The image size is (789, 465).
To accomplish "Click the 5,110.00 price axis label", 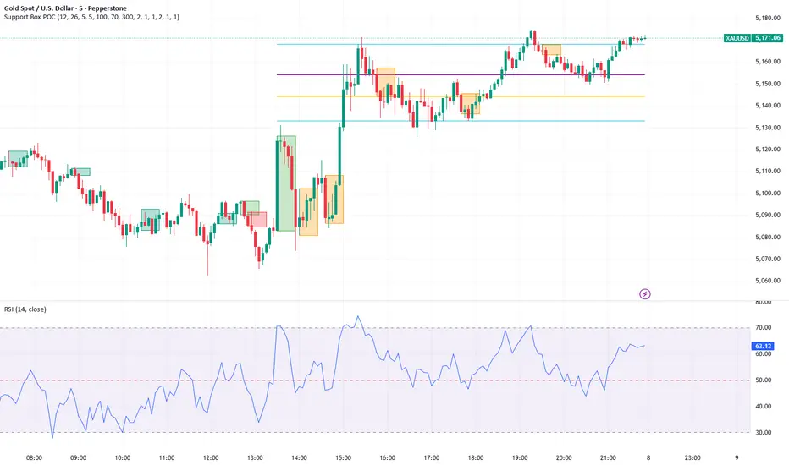I will click(x=768, y=171).
